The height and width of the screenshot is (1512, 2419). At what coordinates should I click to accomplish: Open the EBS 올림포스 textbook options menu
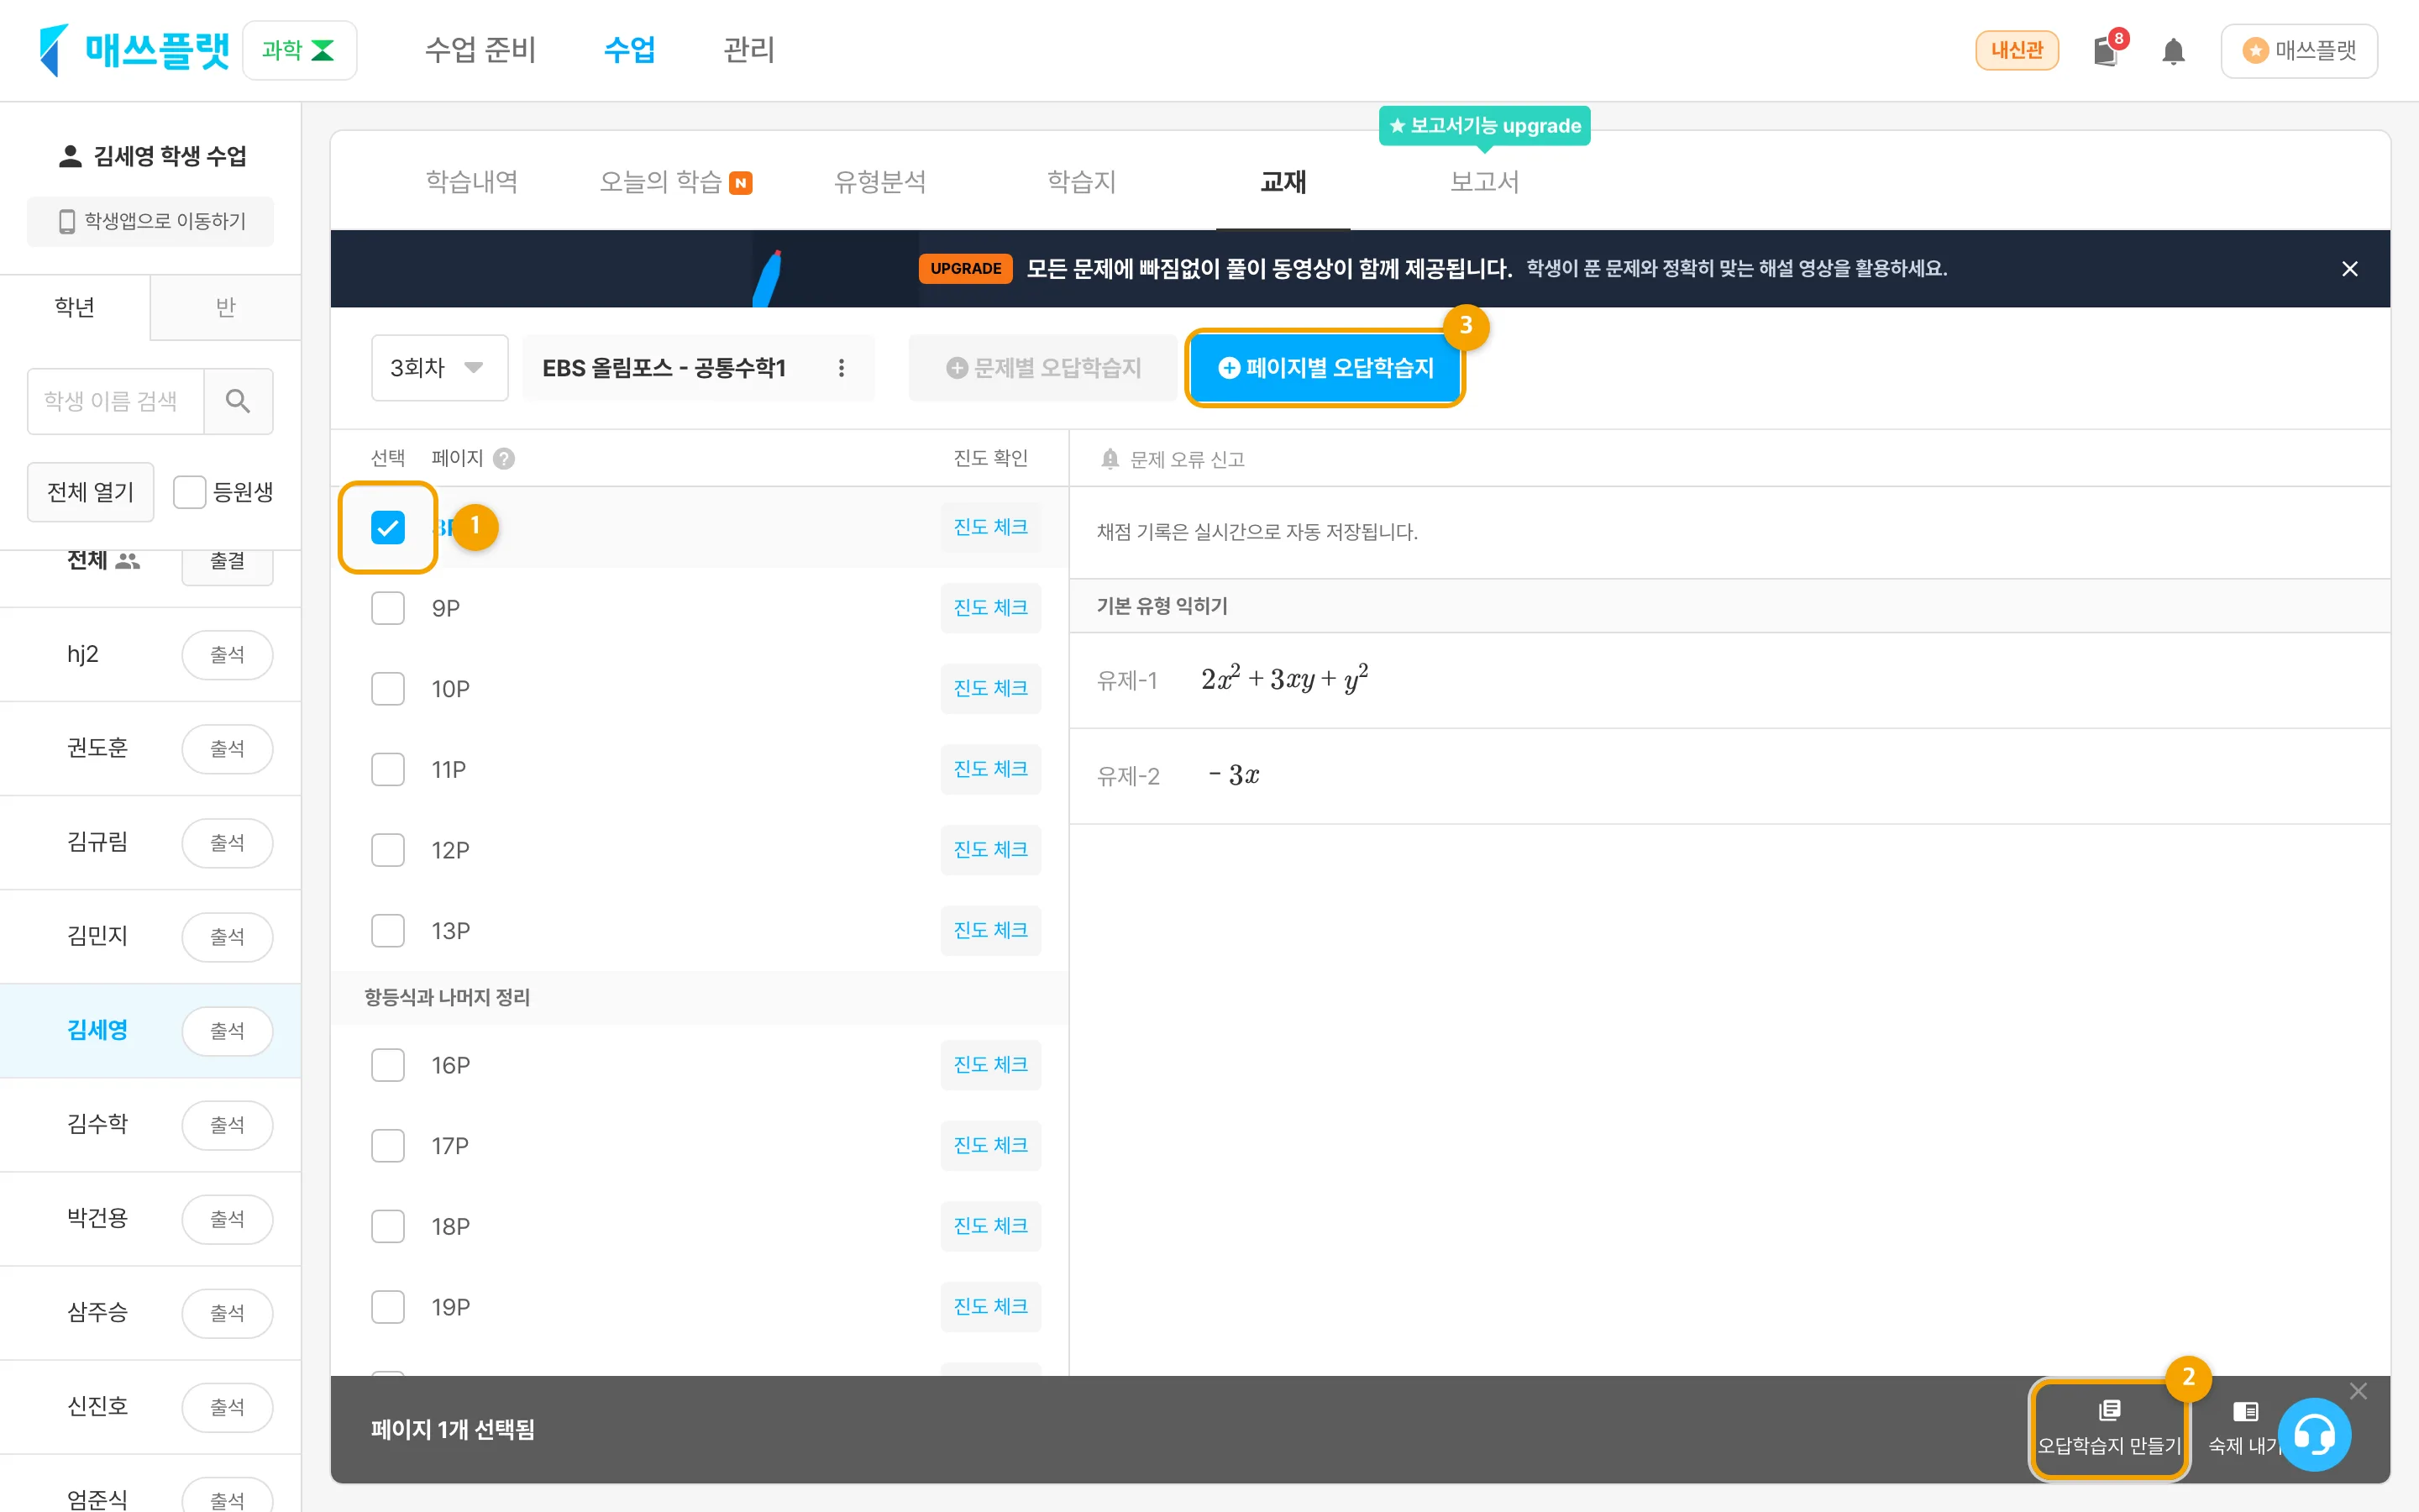842,368
